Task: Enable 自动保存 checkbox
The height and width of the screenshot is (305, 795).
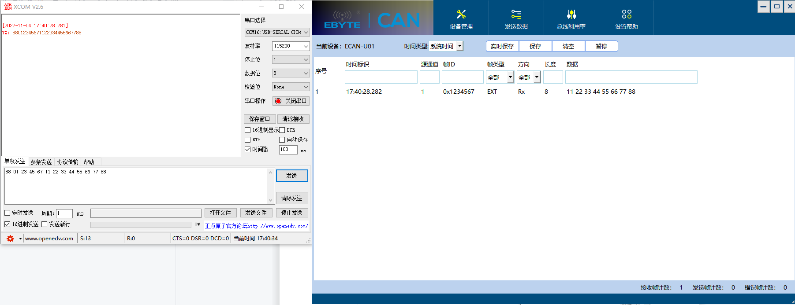Action: (x=282, y=140)
